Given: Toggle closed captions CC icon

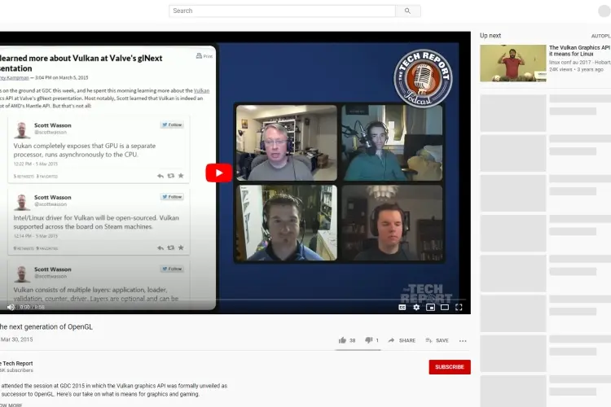Looking at the screenshot, I should 402,308.
